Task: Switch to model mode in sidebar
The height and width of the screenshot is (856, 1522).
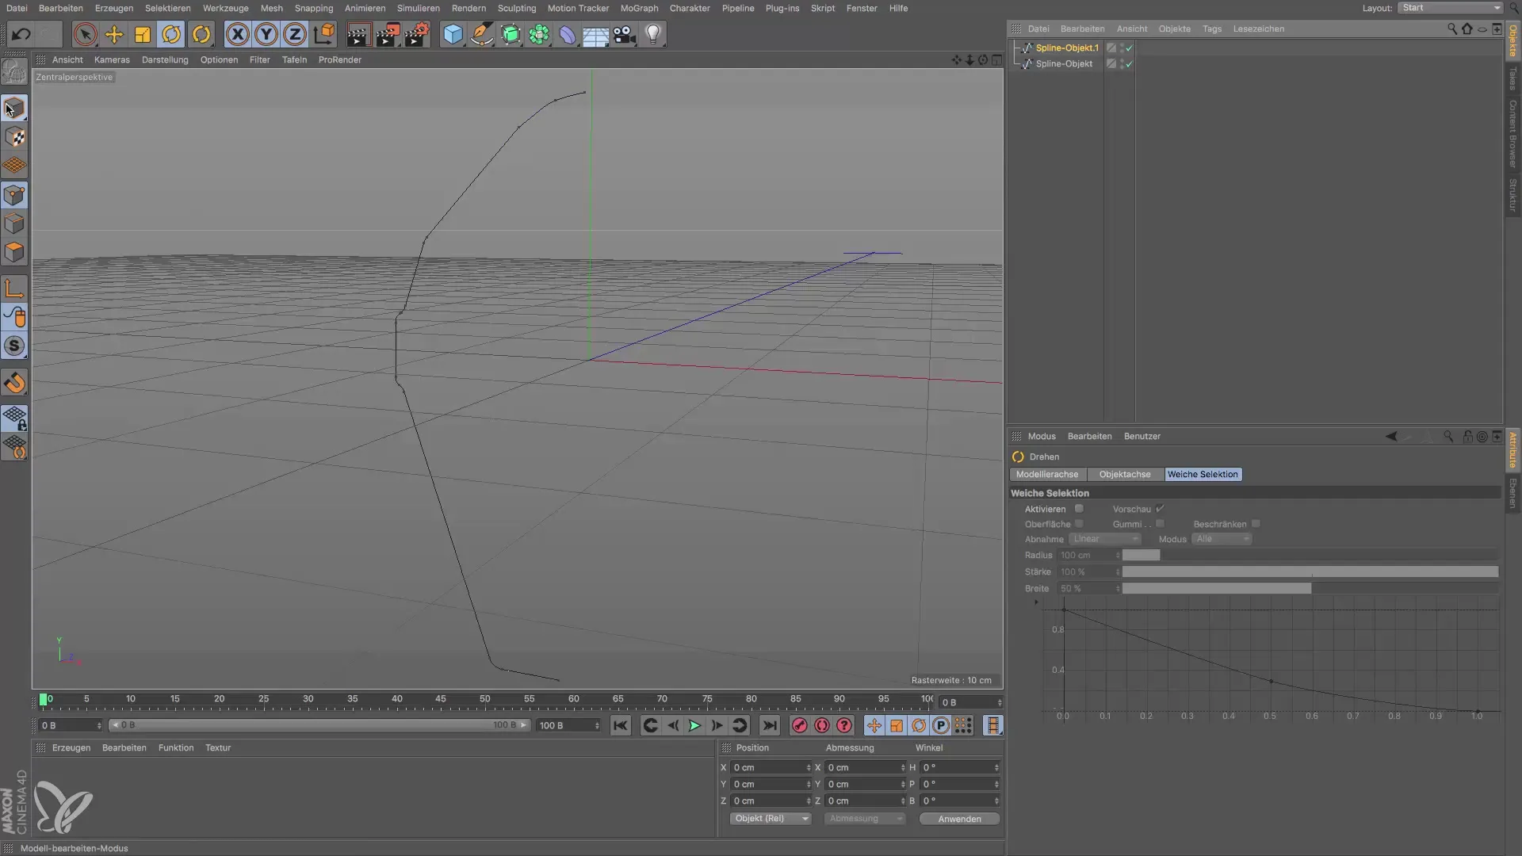Action: click(x=14, y=108)
